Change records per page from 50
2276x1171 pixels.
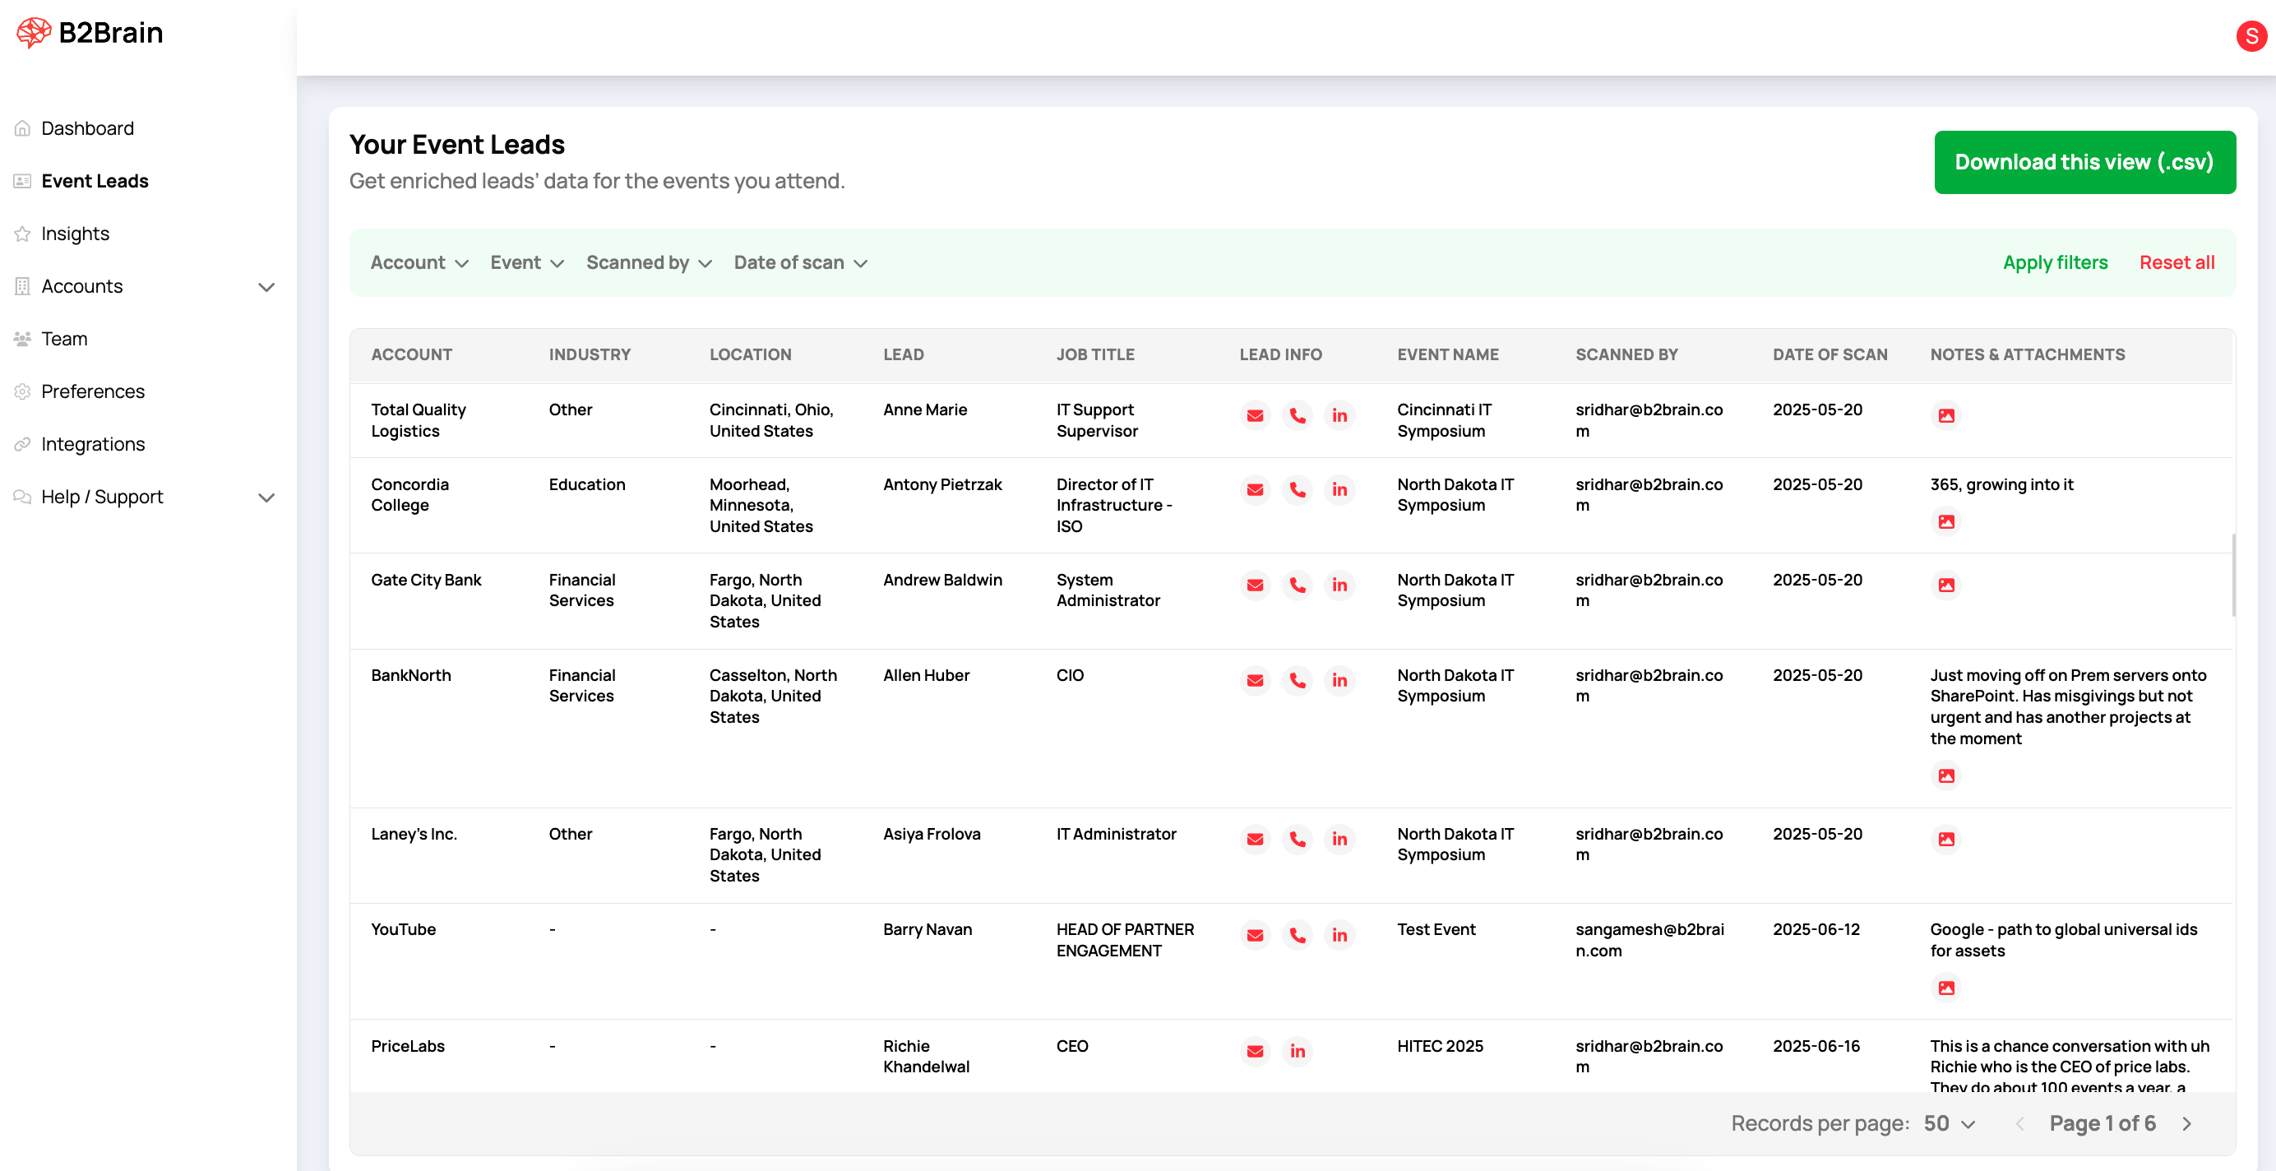click(1949, 1123)
